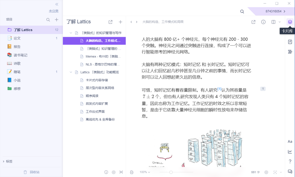This screenshot has width=295, height=177.
Task: Go forward with right arrow
Action: [x=137, y=22]
